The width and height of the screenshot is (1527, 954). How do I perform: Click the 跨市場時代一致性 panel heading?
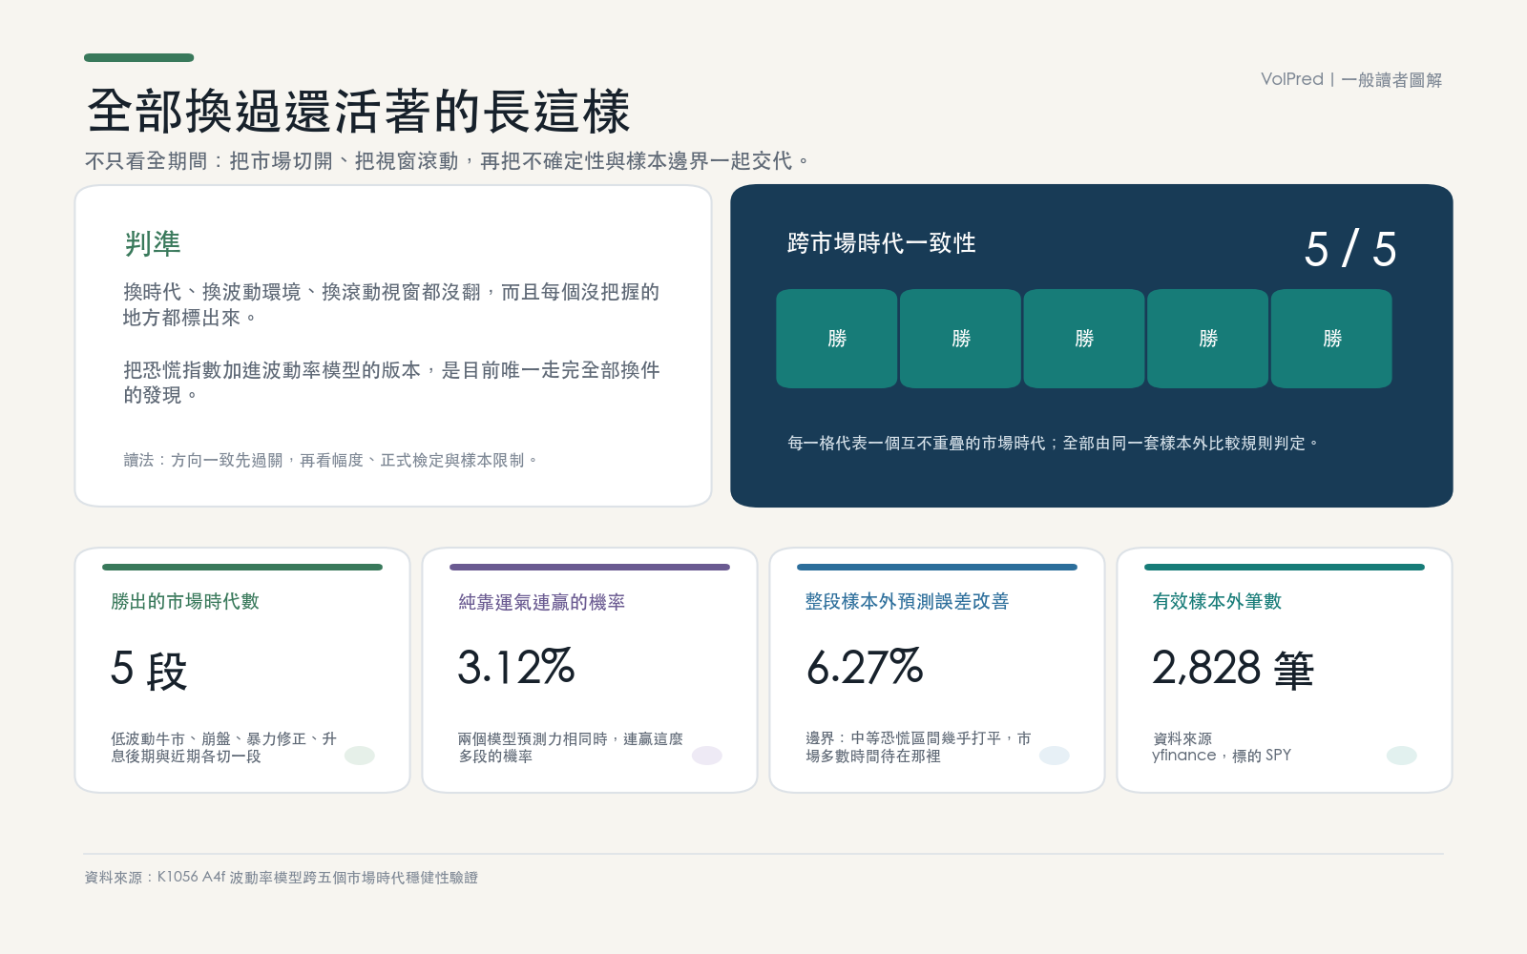(x=881, y=243)
